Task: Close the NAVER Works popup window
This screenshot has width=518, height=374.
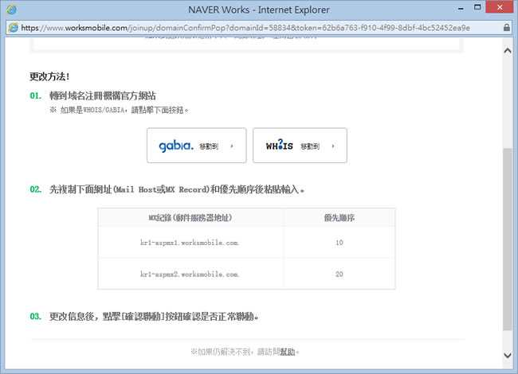Action: coord(500,7)
